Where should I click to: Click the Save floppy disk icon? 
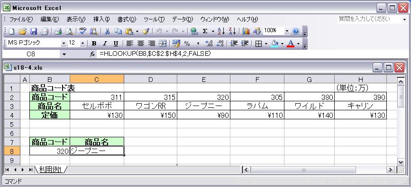34,31
